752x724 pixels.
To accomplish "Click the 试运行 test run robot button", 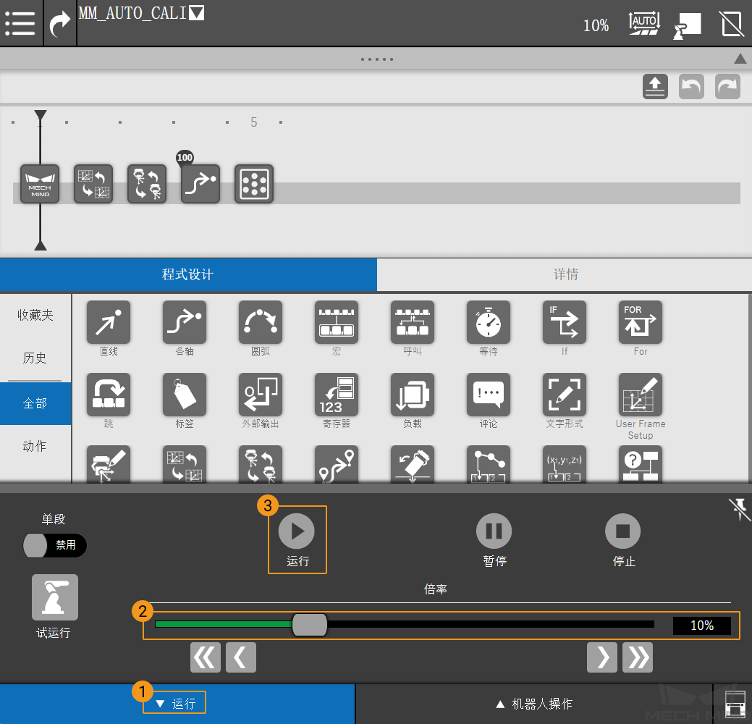I will [55, 597].
